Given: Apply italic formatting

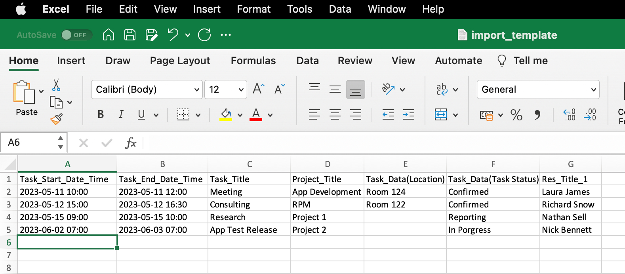Looking at the screenshot, I should 121,114.
